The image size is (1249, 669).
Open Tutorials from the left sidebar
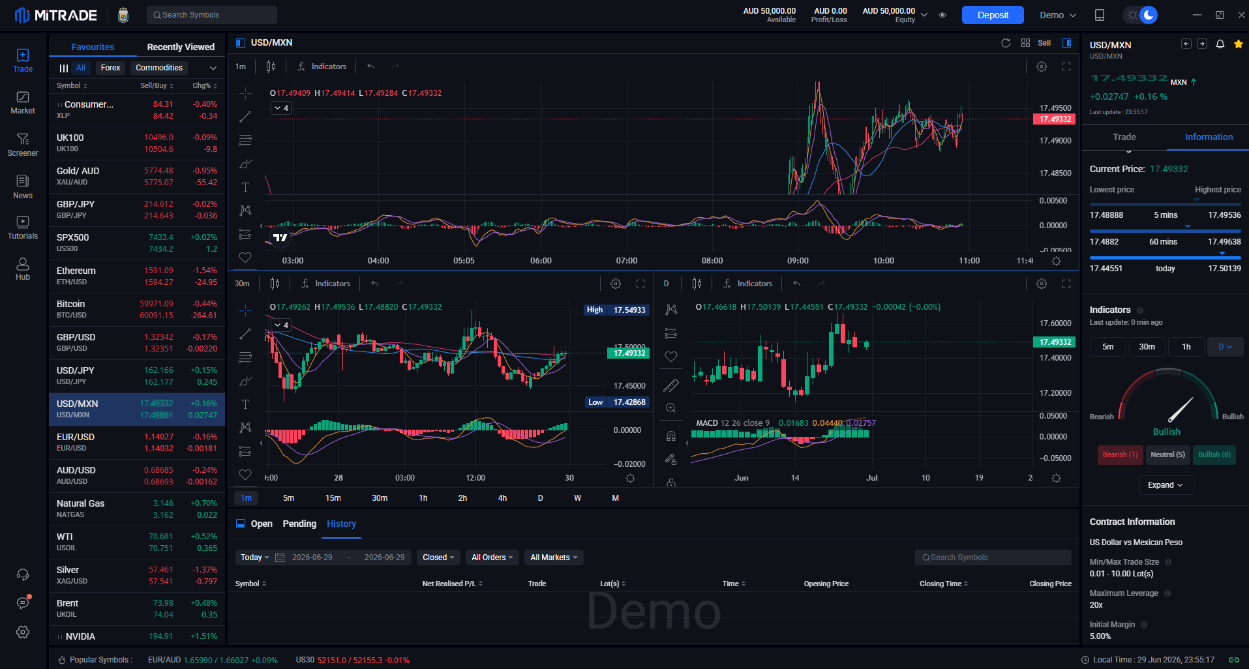point(23,228)
